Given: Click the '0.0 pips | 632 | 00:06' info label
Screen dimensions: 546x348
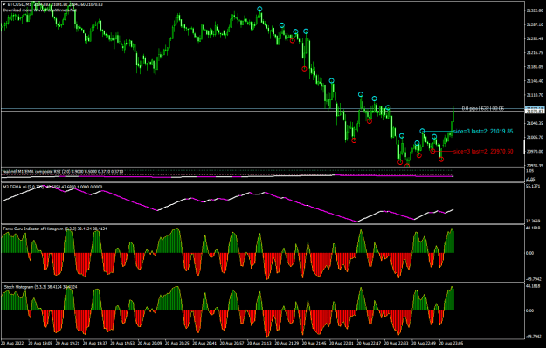Looking at the screenshot, I should [x=482, y=108].
